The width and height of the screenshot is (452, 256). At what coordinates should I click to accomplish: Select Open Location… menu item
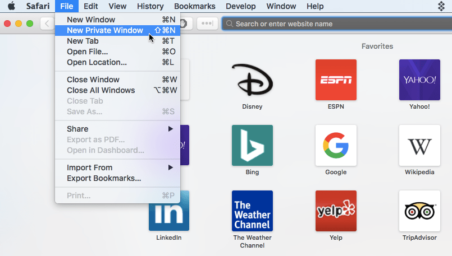tap(117, 62)
